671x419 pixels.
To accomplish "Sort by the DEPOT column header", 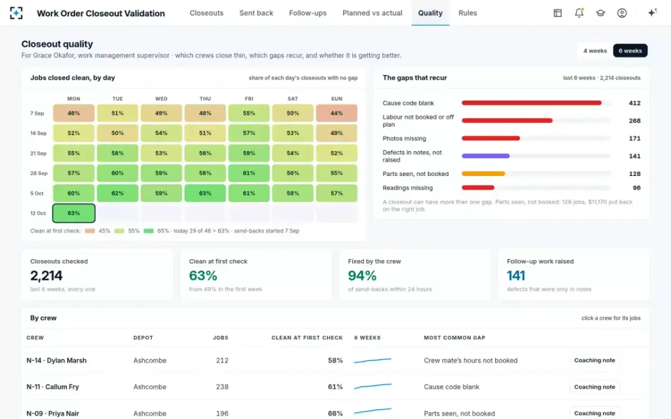I will click(143, 337).
